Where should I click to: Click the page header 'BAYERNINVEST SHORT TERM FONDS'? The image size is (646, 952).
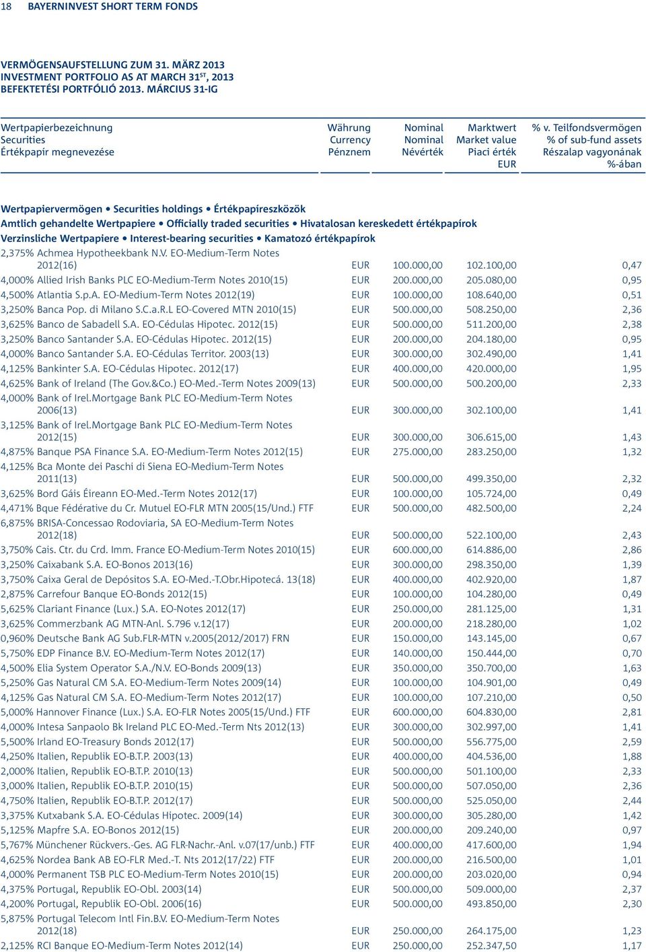tap(112, 6)
